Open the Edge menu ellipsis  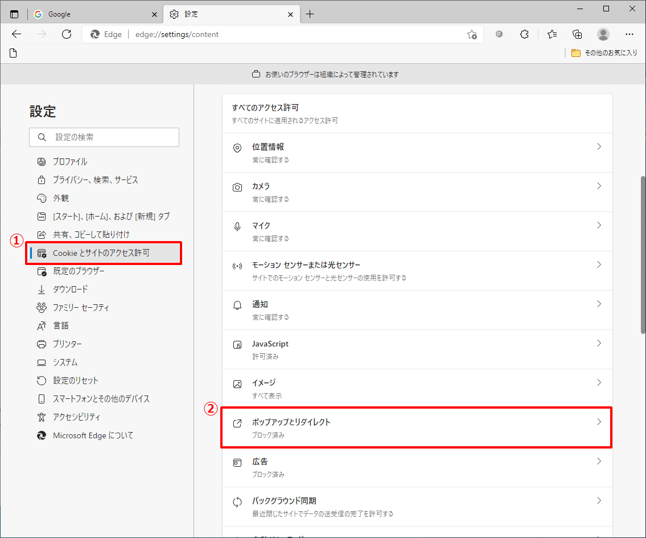pos(629,34)
